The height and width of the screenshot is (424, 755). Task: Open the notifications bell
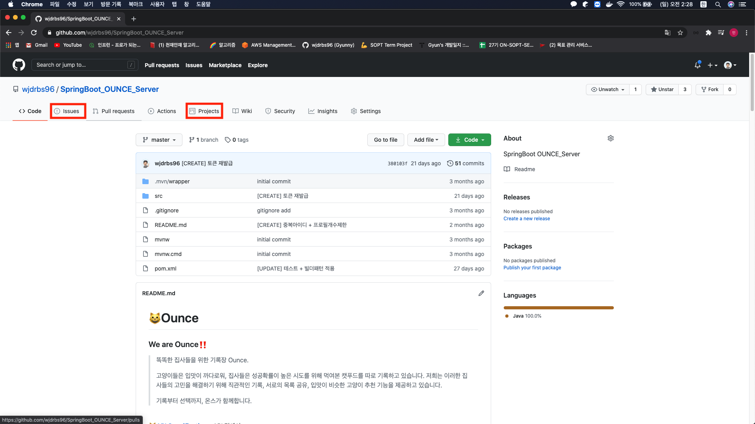tap(697, 65)
